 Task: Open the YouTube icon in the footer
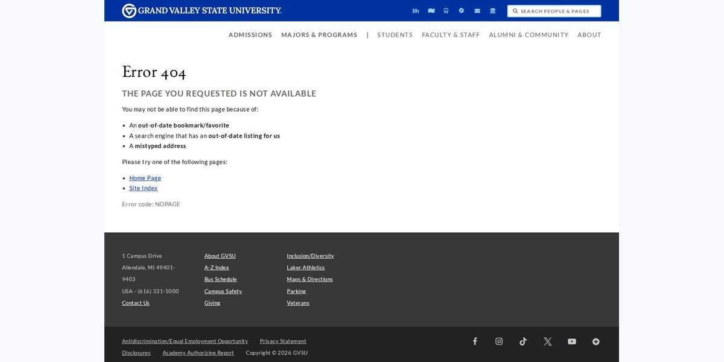[x=572, y=341]
